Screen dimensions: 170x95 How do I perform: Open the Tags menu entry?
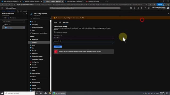(33, 30)
